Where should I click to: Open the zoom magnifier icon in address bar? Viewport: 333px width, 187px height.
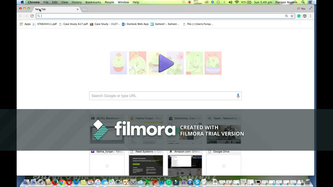[287, 16]
